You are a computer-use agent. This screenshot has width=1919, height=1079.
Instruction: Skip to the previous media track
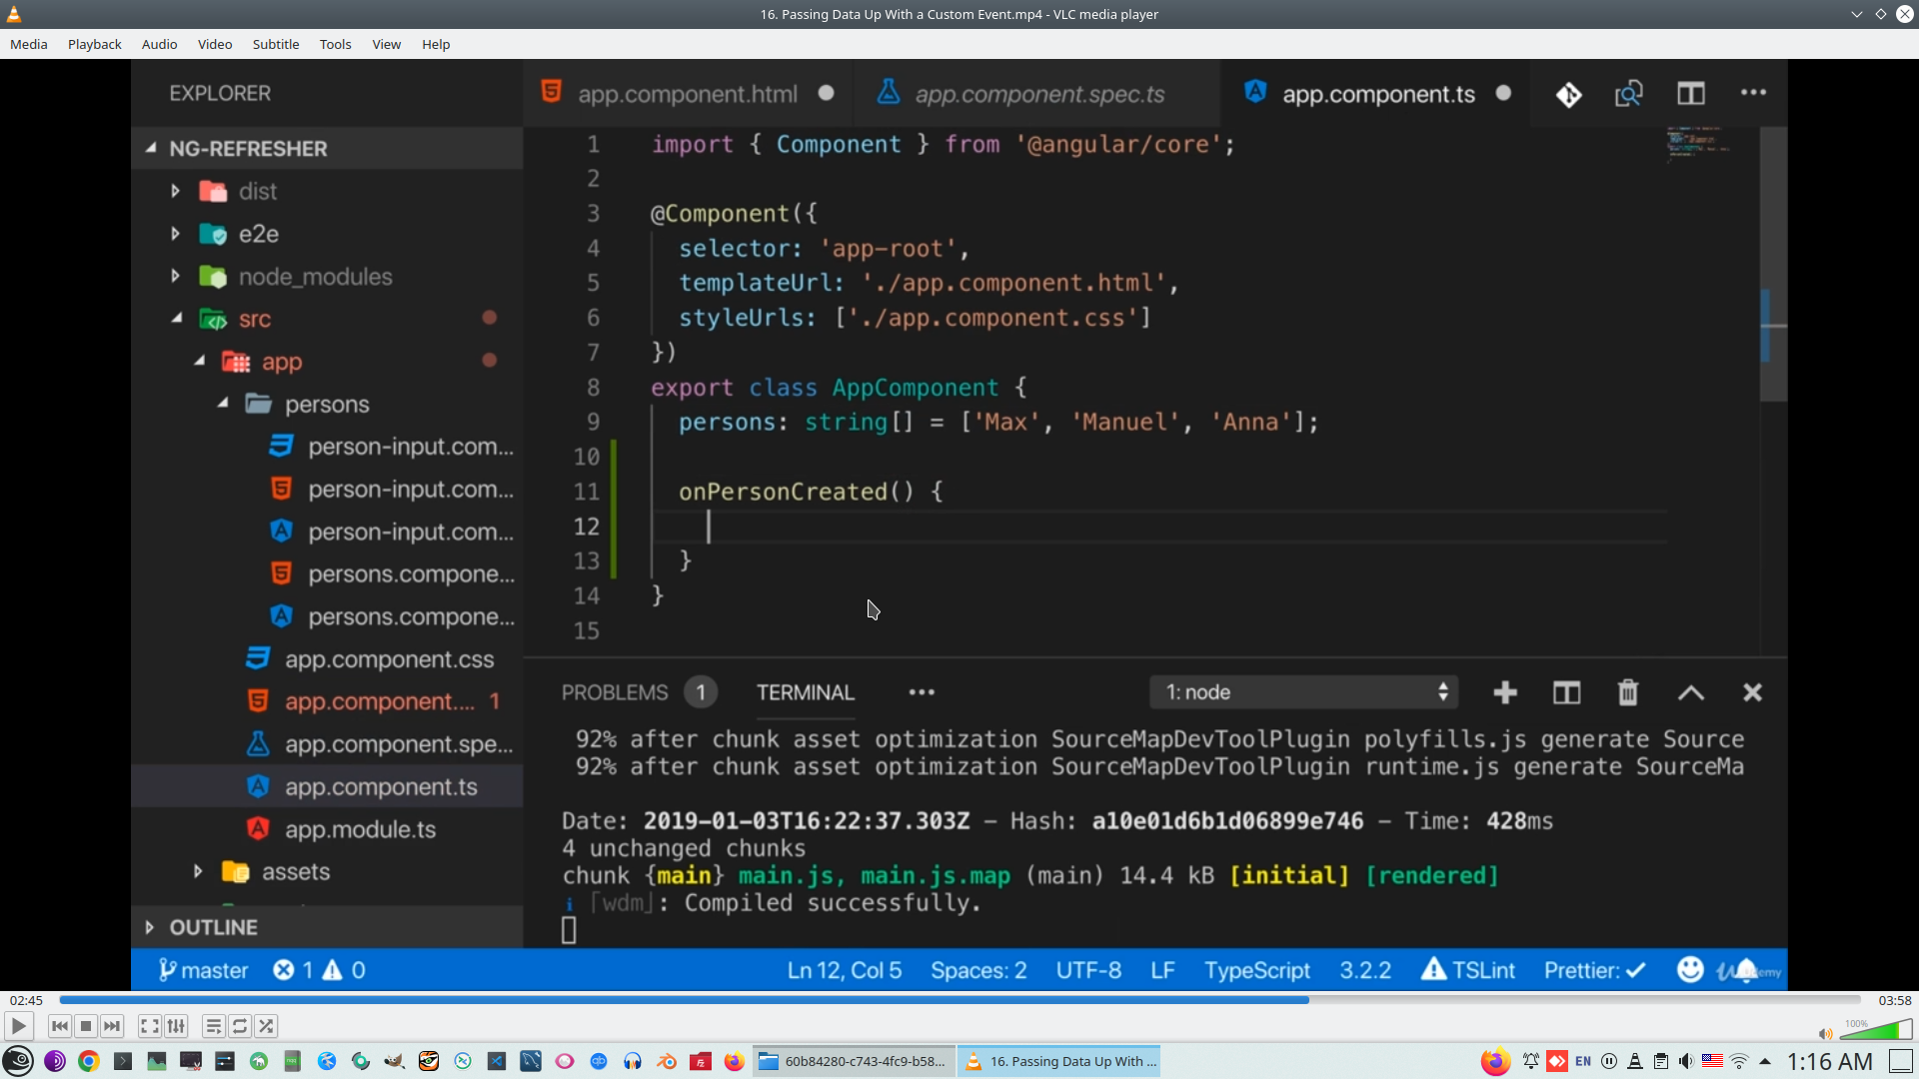coord(60,1026)
